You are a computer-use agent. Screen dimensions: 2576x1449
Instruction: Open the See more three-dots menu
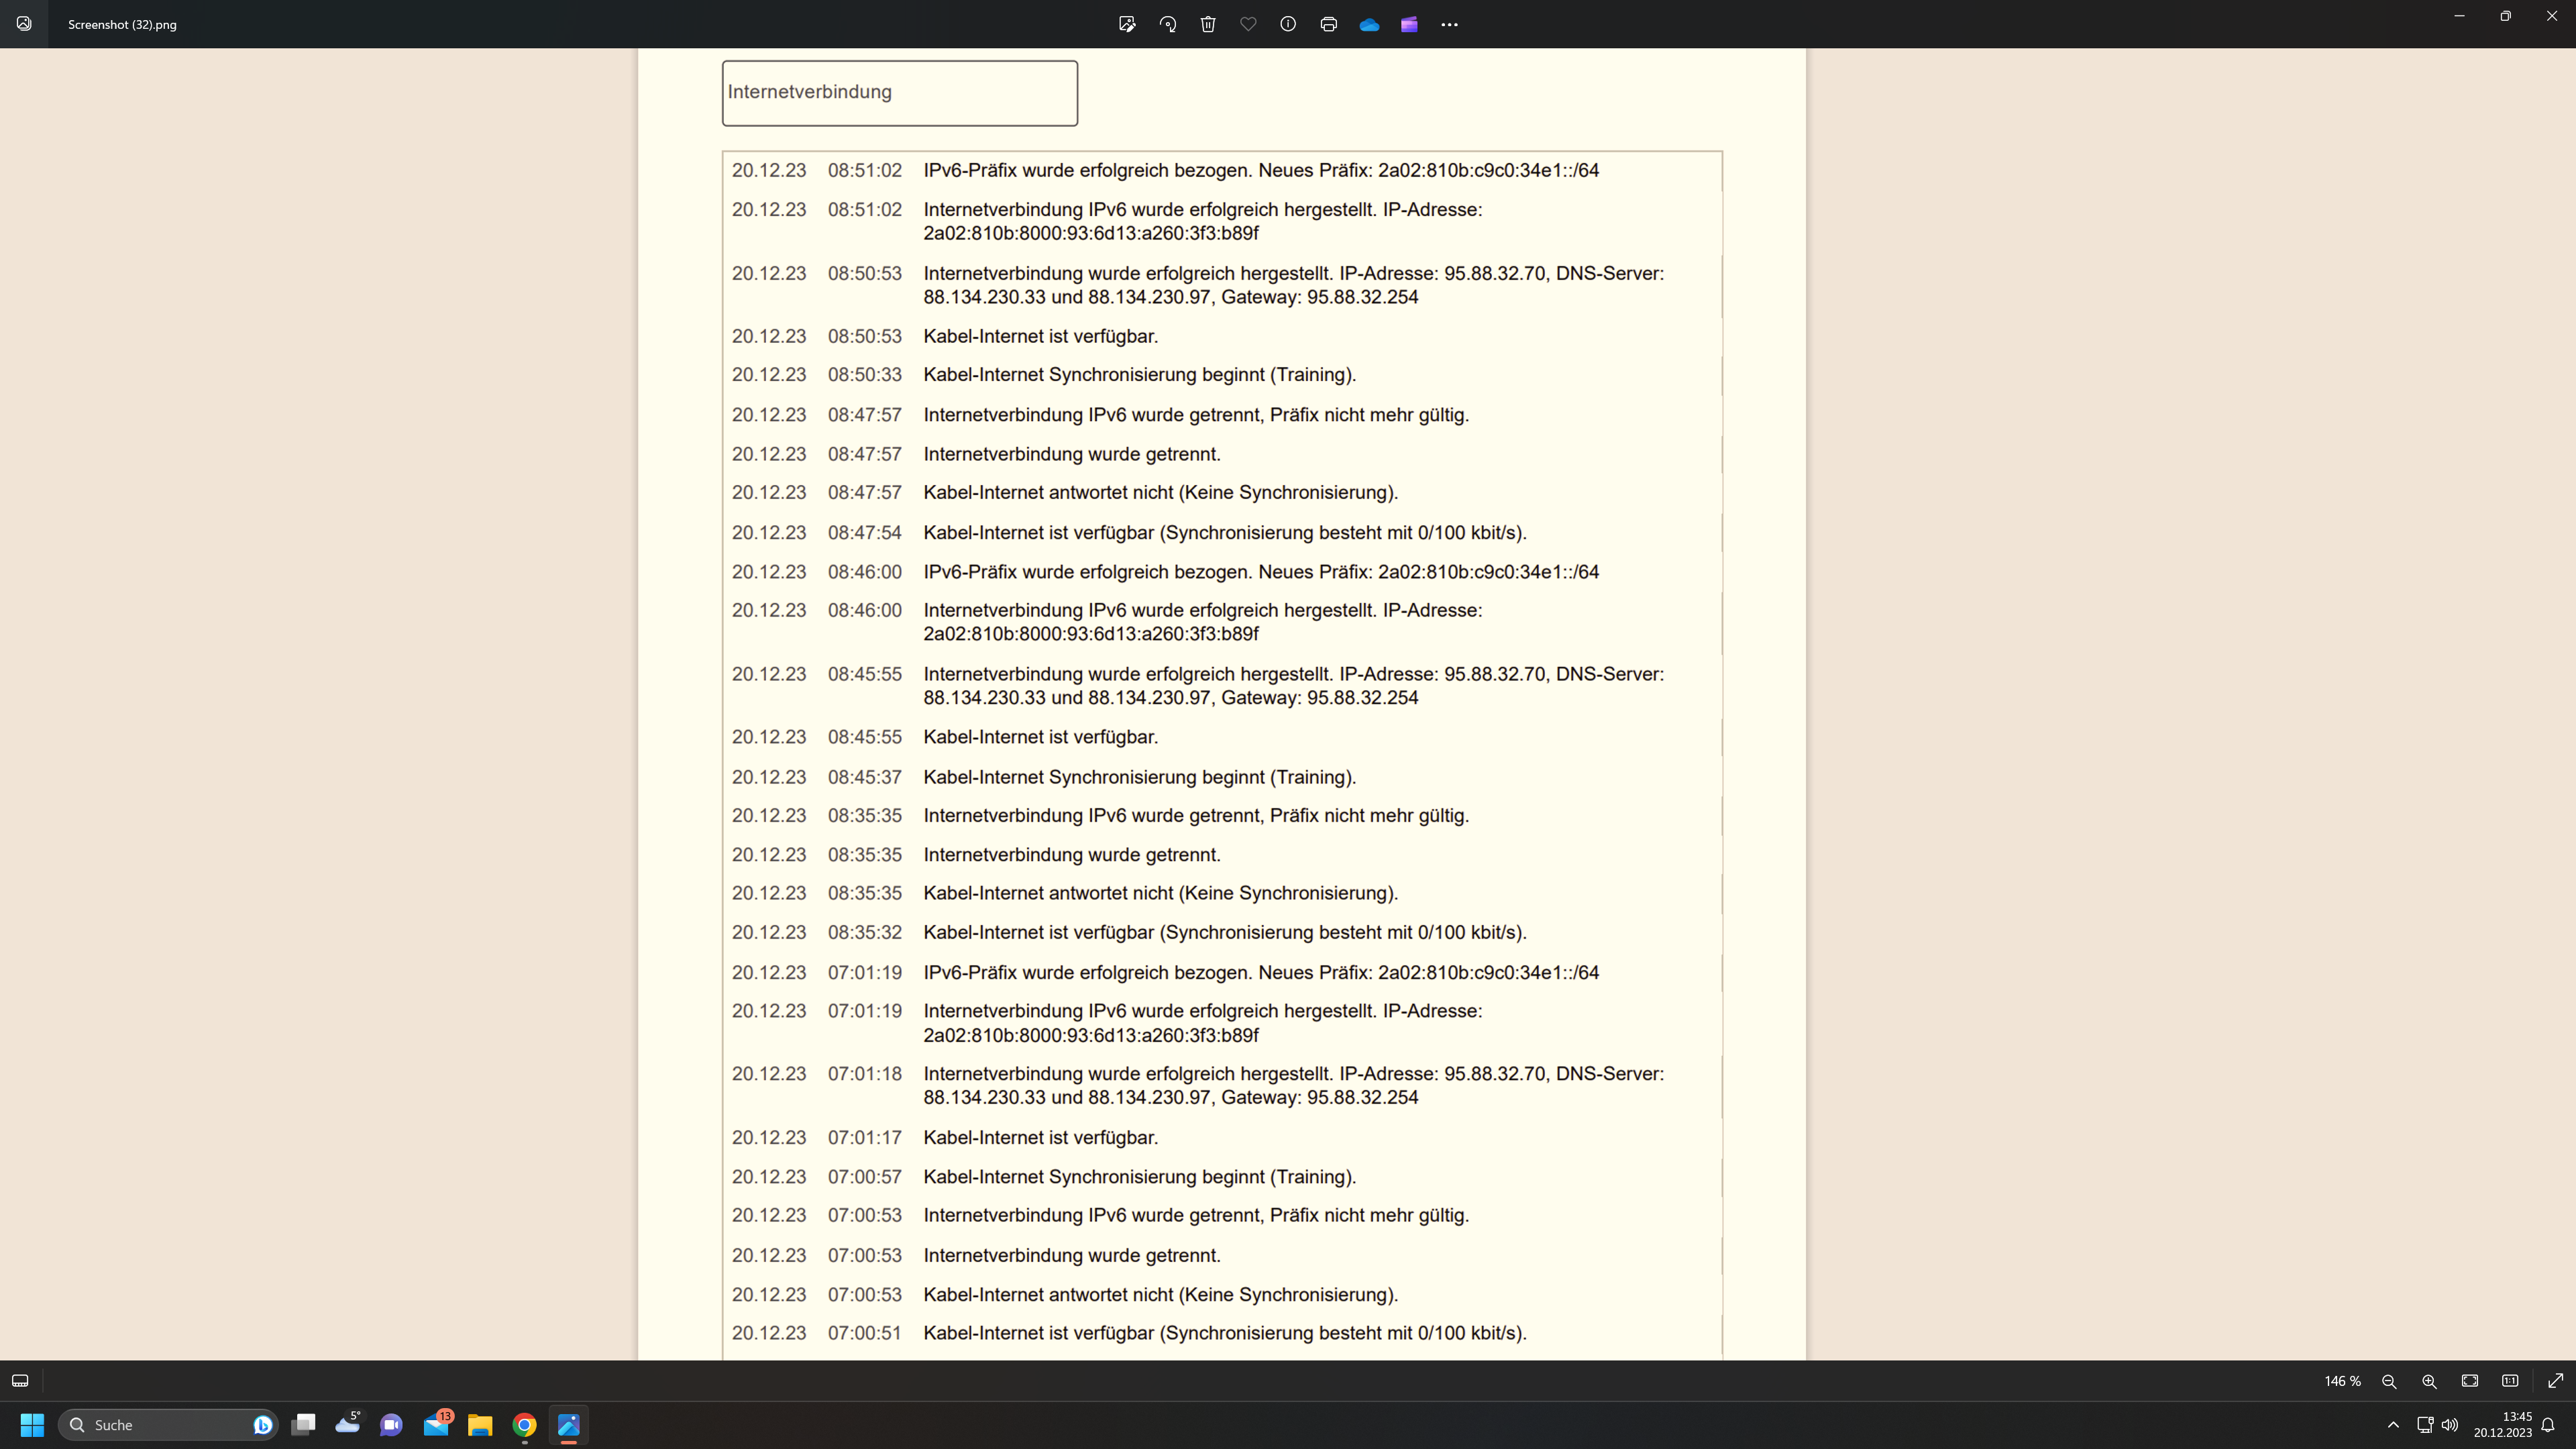click(1449, 24)
